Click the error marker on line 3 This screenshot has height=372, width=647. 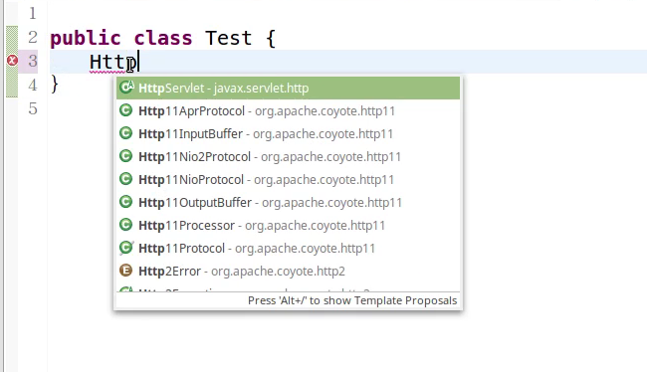point(12,61)
